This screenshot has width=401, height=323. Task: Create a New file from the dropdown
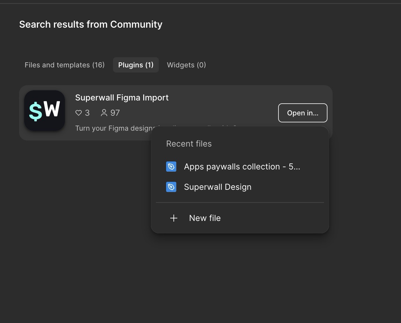(x=205, y=218)
